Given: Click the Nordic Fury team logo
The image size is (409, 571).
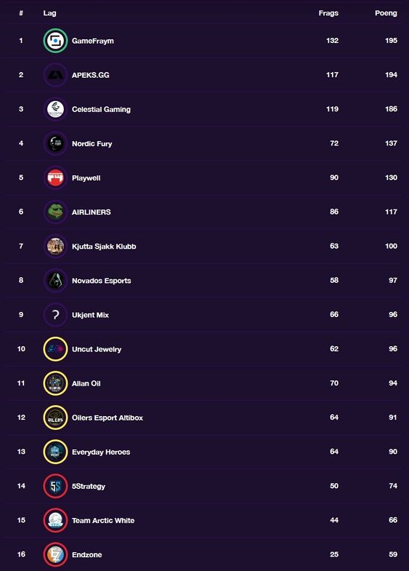Looking at the screenshot, I should tap(55, 143).
